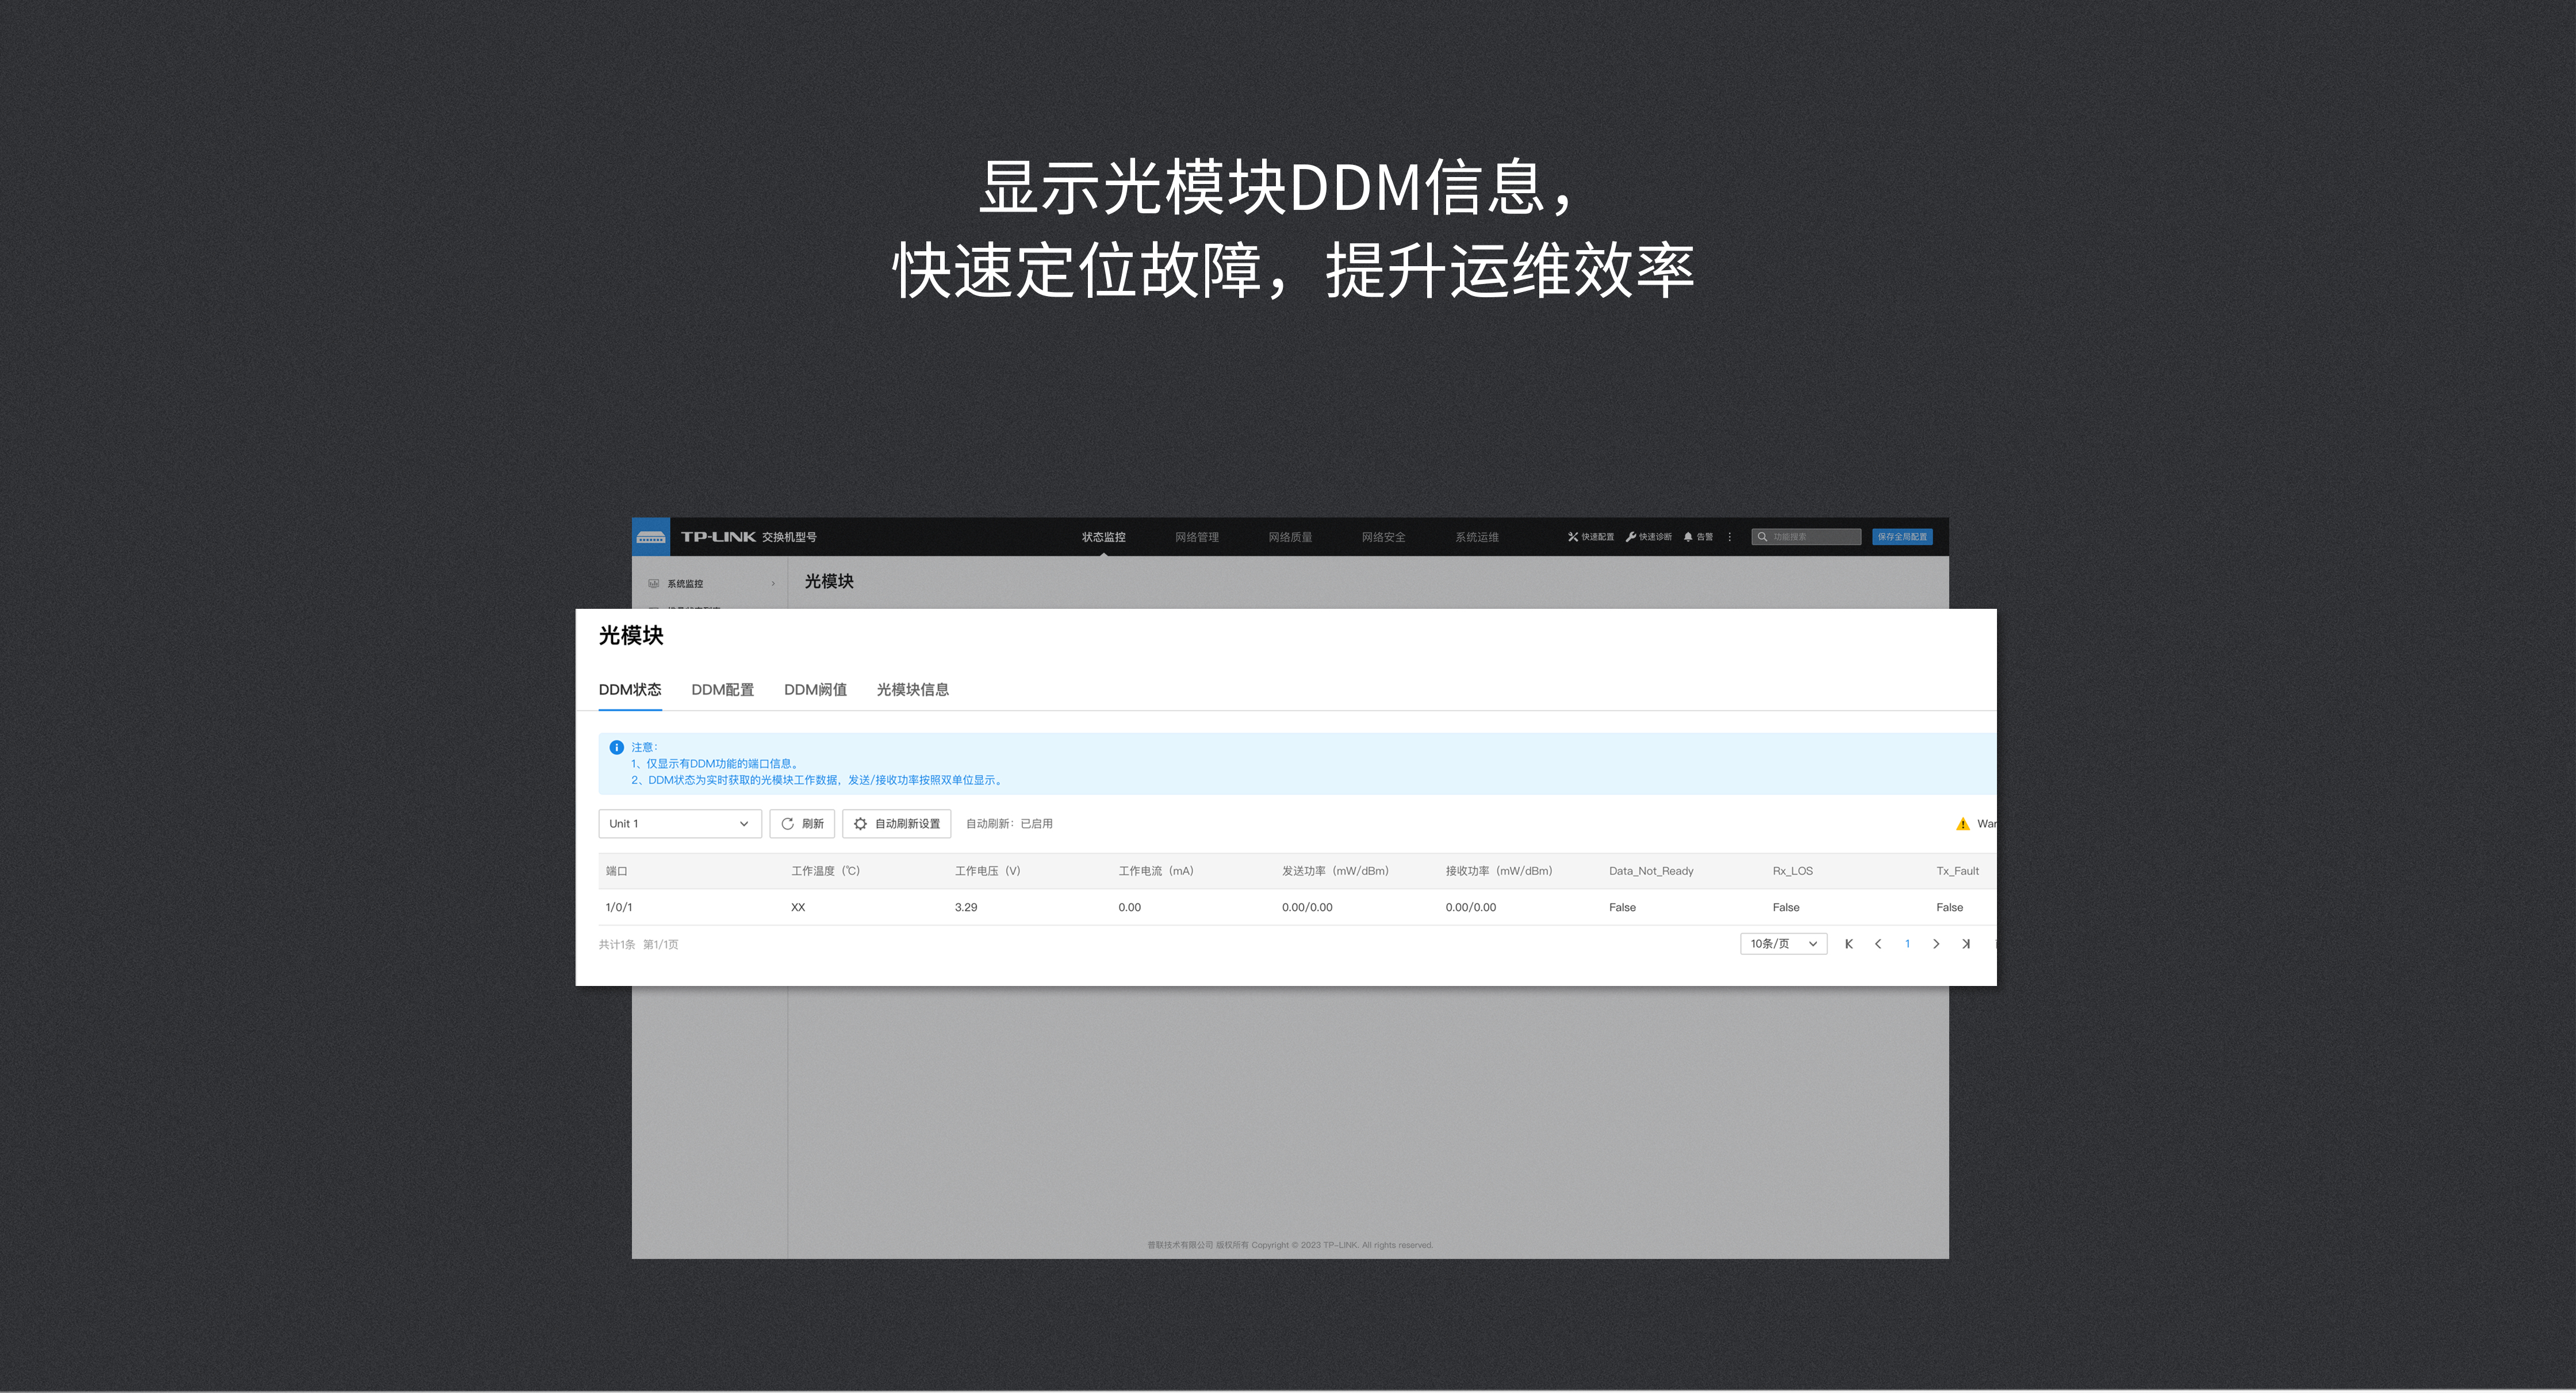Viewport: 2576px width, 1393px height.
Task: Open the three-dot more menu
Action: coord(1730,537)
